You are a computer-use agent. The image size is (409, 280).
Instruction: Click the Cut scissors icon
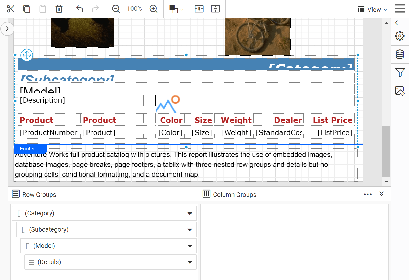pyautogui.click(x=10, y=9)
